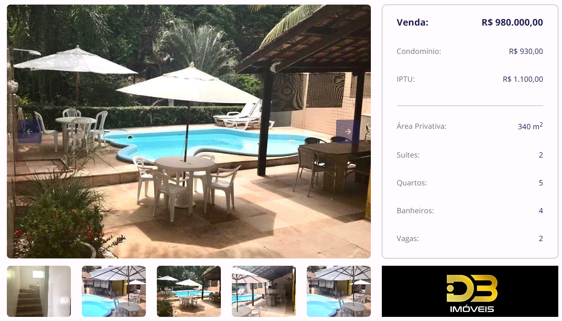Click the R$ 930,00 condomínio value

pos(526,51)
